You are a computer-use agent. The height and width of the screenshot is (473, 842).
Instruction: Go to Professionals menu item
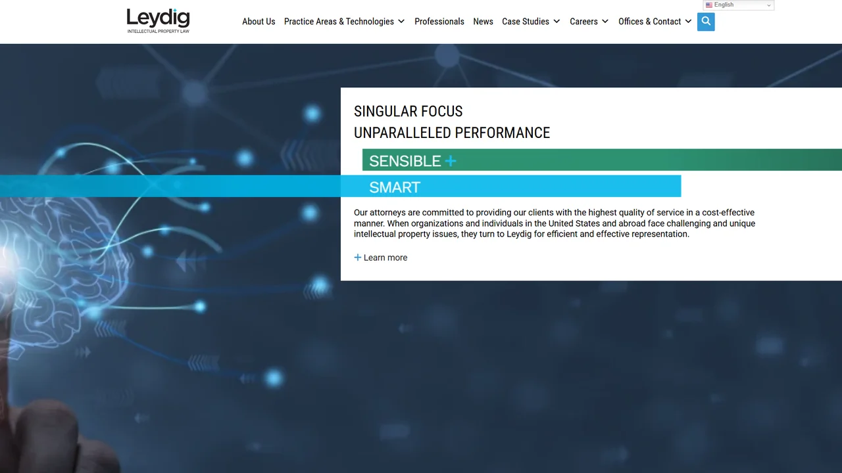(x=439, y=22)
